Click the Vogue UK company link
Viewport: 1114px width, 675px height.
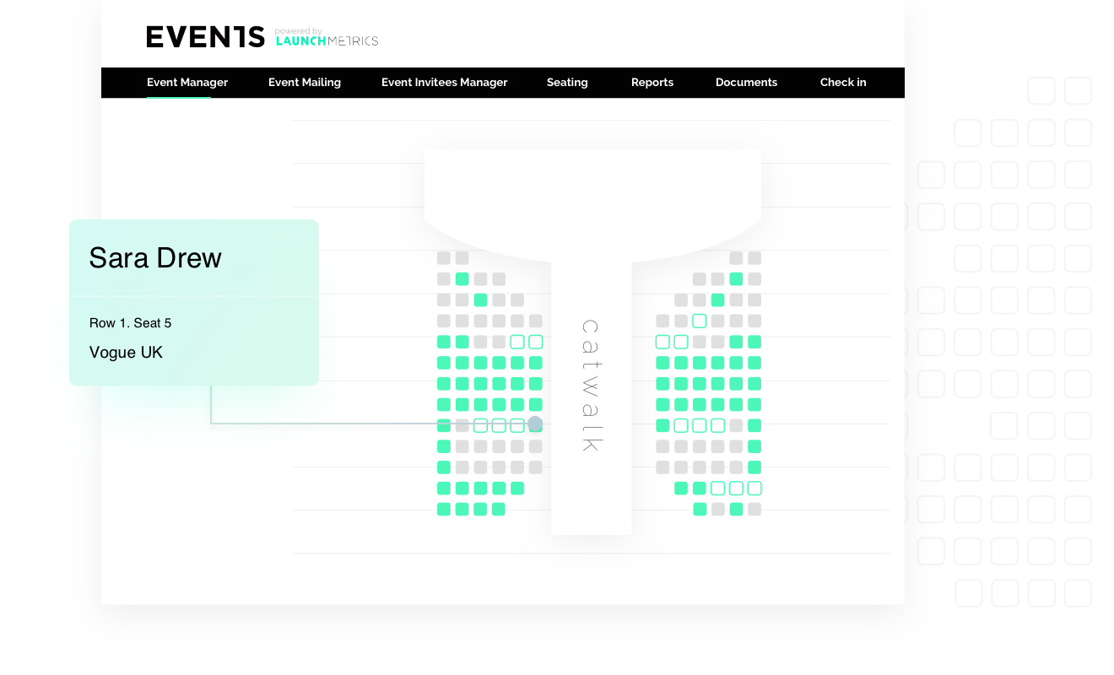(x=126, y=352)
